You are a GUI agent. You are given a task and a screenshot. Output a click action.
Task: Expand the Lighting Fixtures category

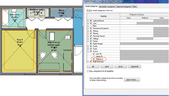(x=88, y=21)
